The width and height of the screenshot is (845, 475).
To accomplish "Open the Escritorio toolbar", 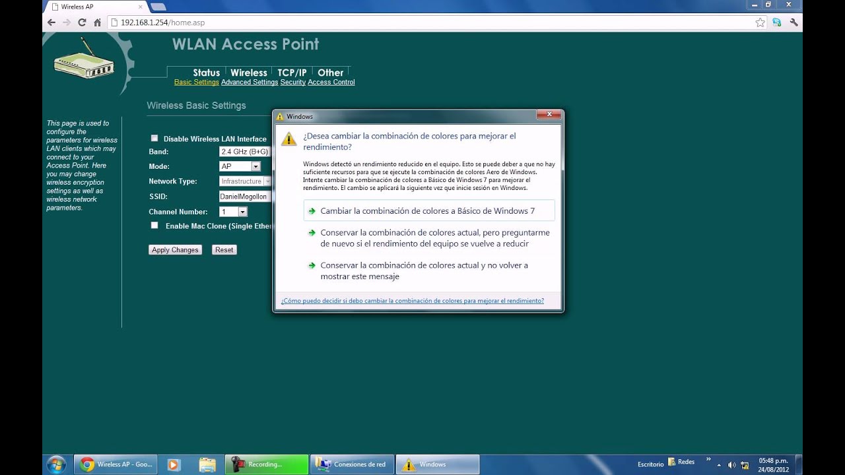I will [x=650, y=464].
